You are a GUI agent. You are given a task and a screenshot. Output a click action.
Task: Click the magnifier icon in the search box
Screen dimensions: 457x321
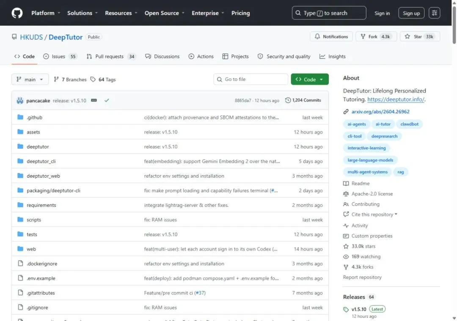pos(298,13)
